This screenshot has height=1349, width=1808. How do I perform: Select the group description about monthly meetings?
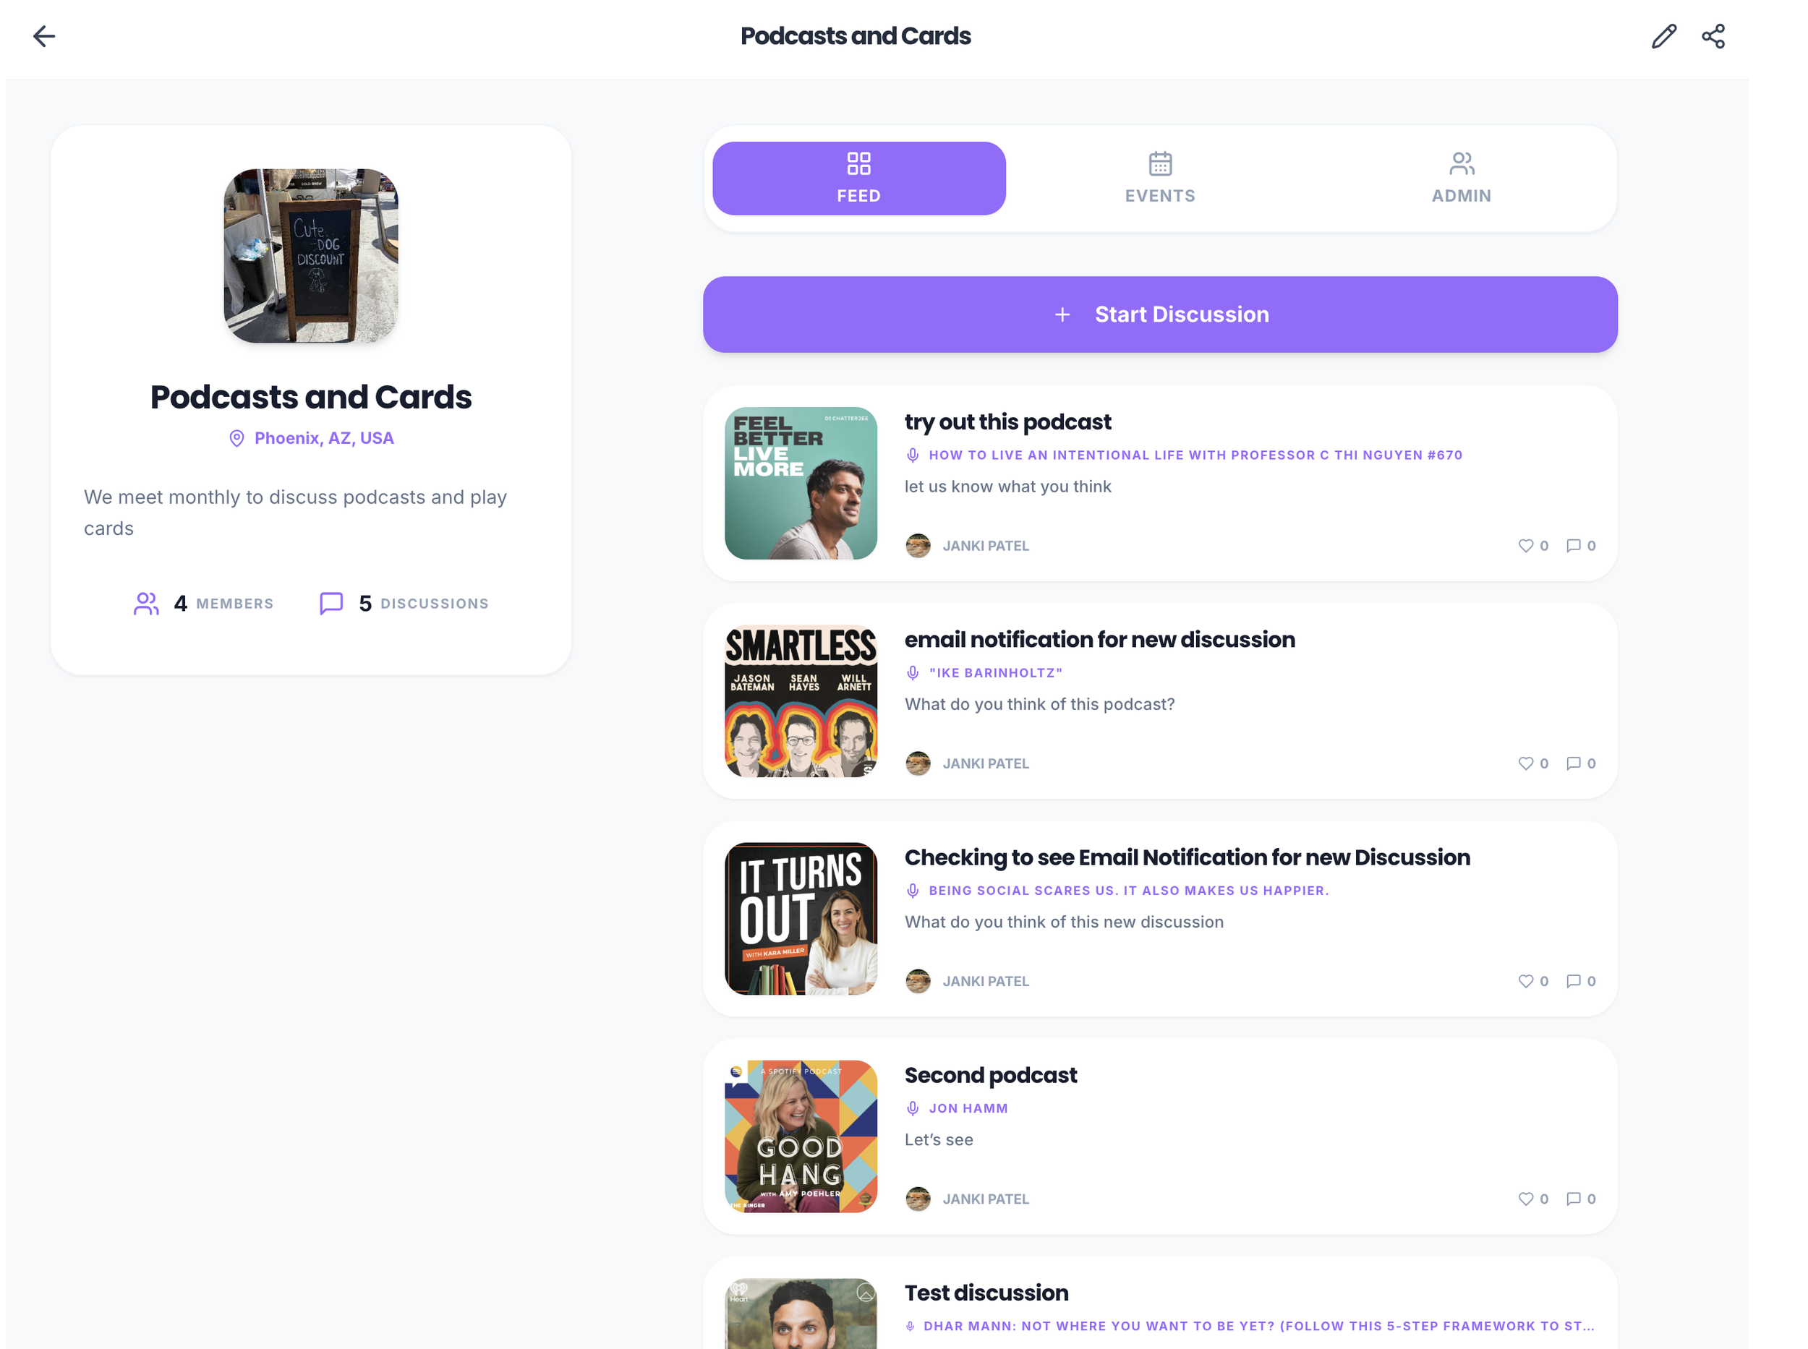click(296, 513)
